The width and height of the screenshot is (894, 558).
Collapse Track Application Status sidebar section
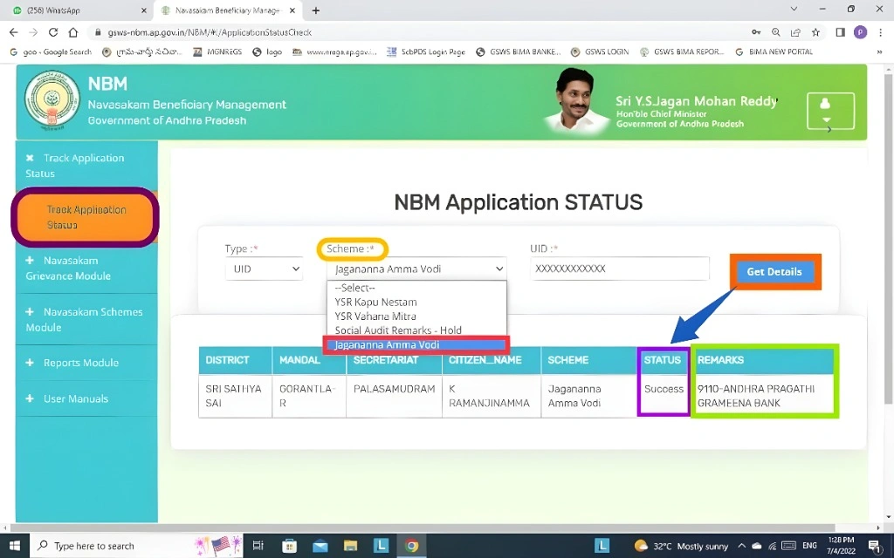point(86,166)
